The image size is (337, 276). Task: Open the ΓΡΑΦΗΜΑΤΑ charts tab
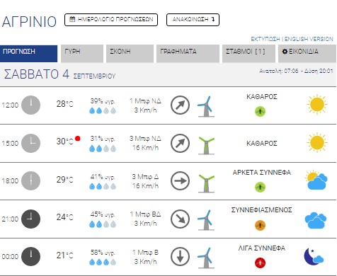point(188,54)
